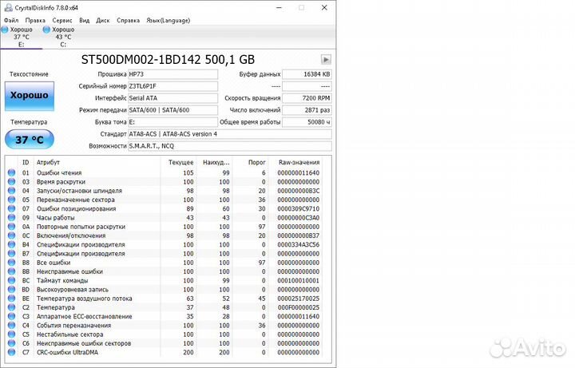Click status icon for C5 Нестабильные сектора

(x=11, y=334)
